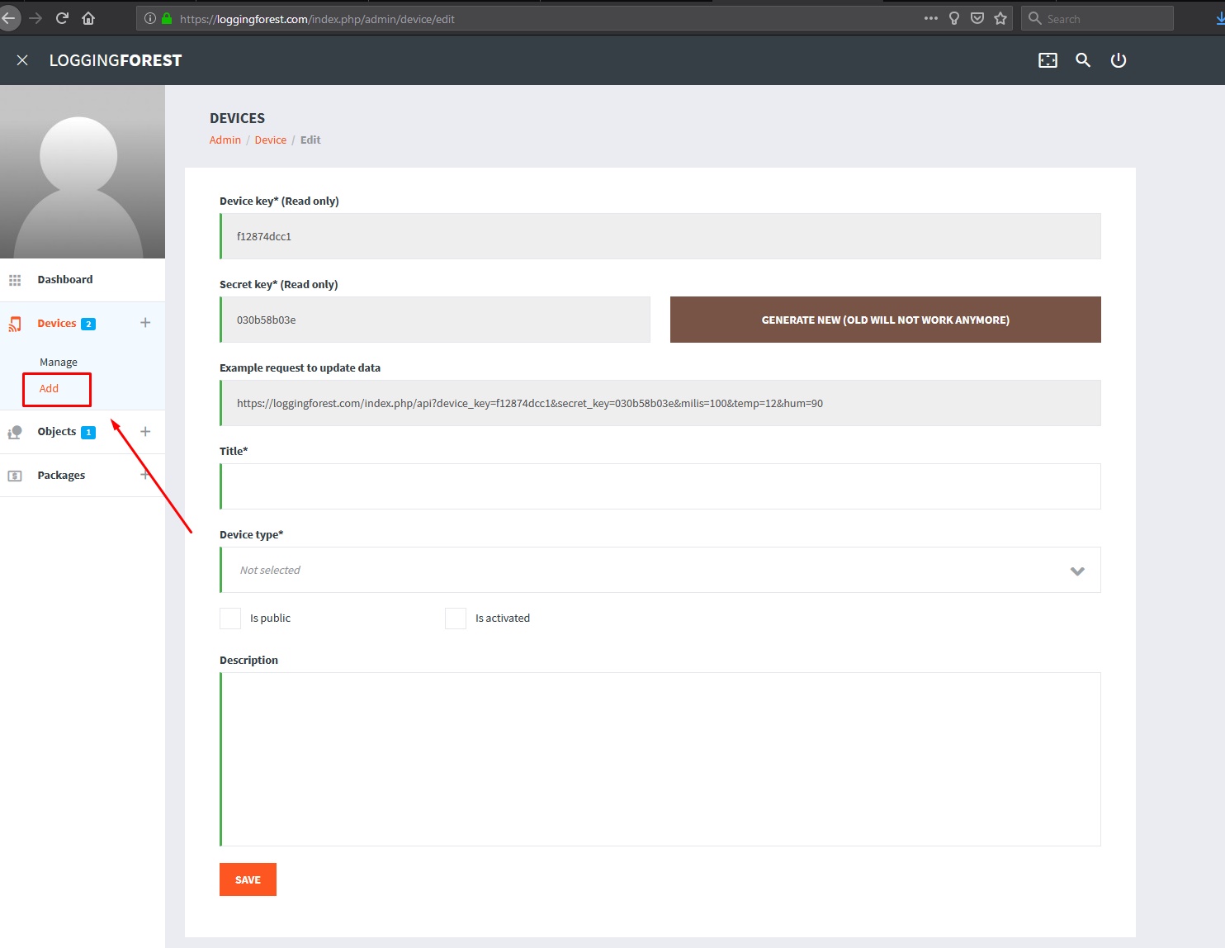
Task: Open search via header magnifier icon
Action: coord(1083,60)
